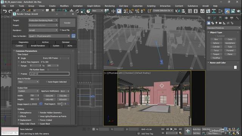Click the Mirror tool icon
The width and height of the screenshot is (242, 136).
pos(178,11)
